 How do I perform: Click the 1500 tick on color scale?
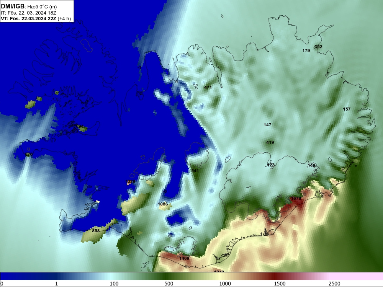click(280, 284)
